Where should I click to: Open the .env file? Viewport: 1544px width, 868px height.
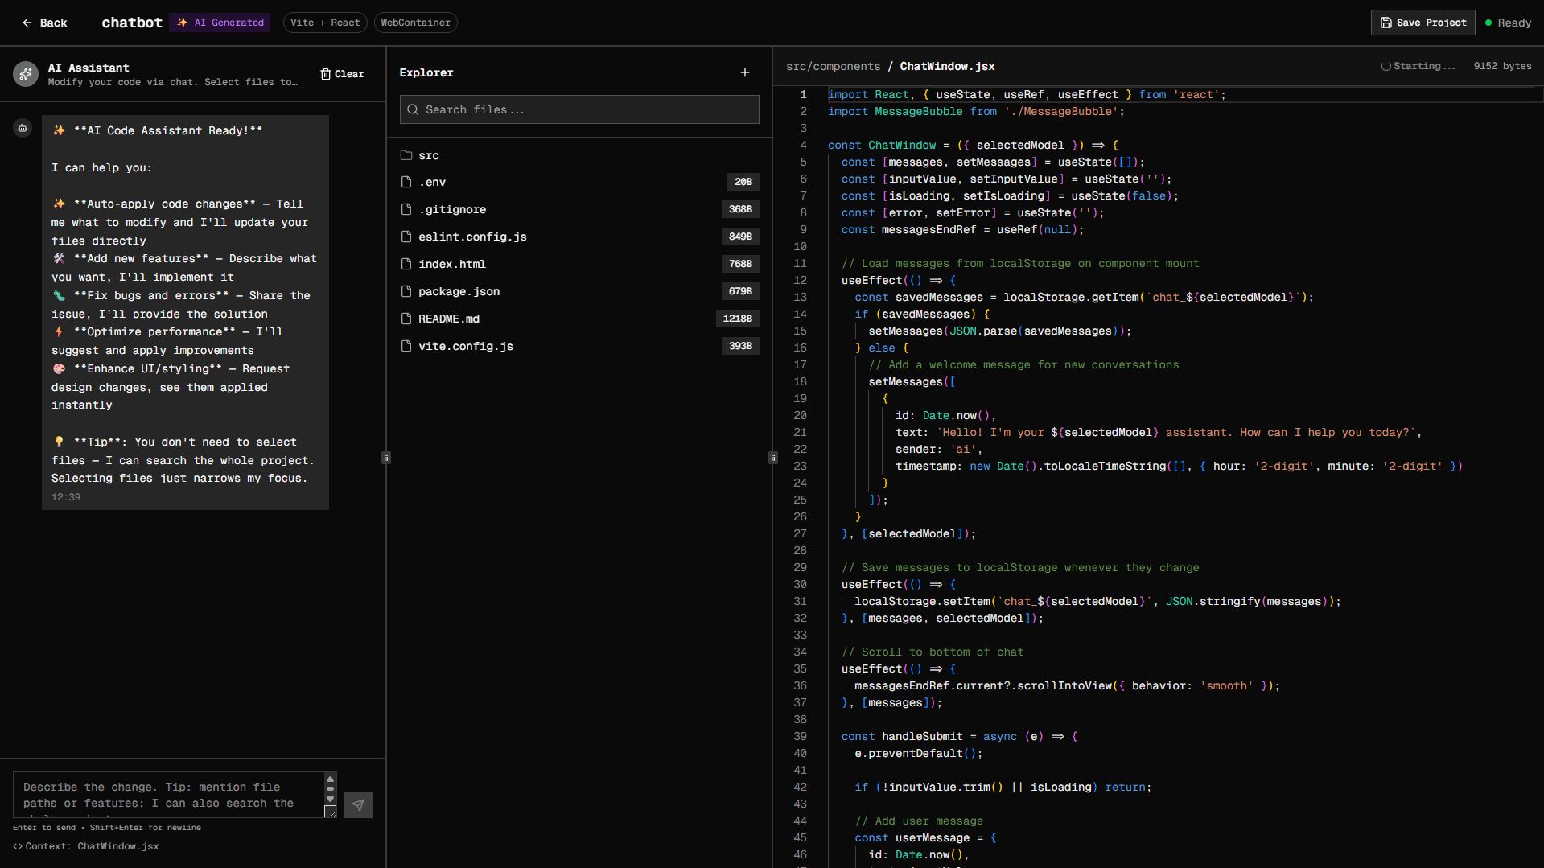click(x=432, y=183)
